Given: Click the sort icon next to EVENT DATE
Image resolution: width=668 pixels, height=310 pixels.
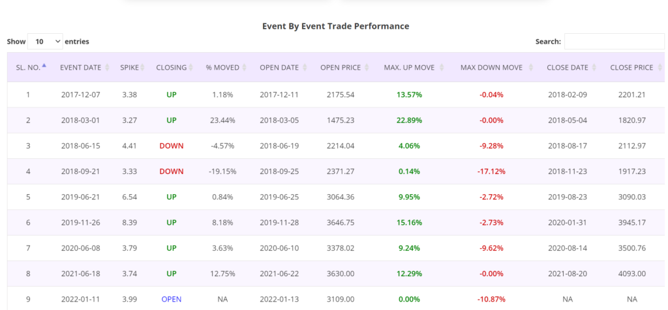Looking at the screenshot, I should [x=108, y=67].
